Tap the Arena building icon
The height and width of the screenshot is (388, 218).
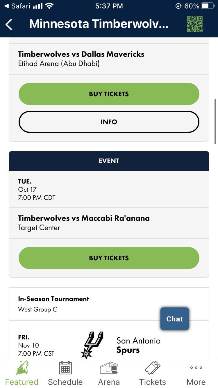109,368
